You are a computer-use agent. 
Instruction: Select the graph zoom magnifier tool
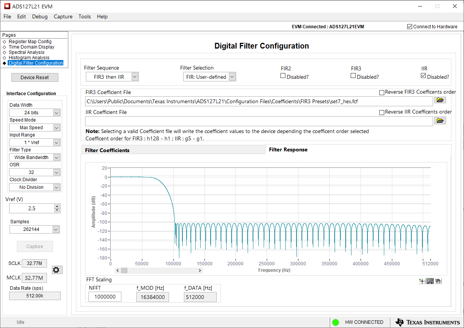(430, 281)
